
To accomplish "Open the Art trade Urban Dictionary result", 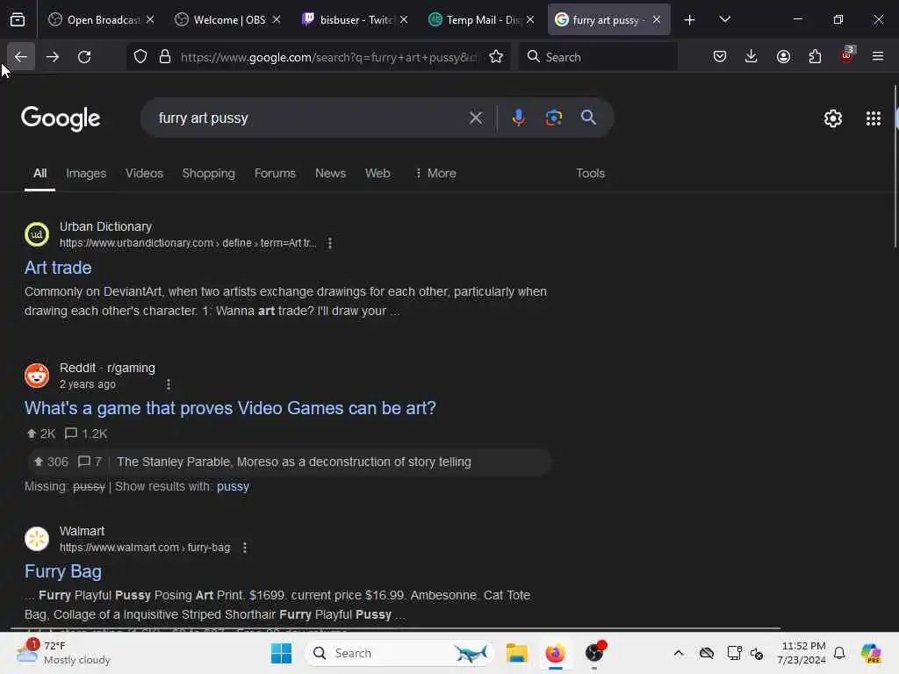I will 58,268.
